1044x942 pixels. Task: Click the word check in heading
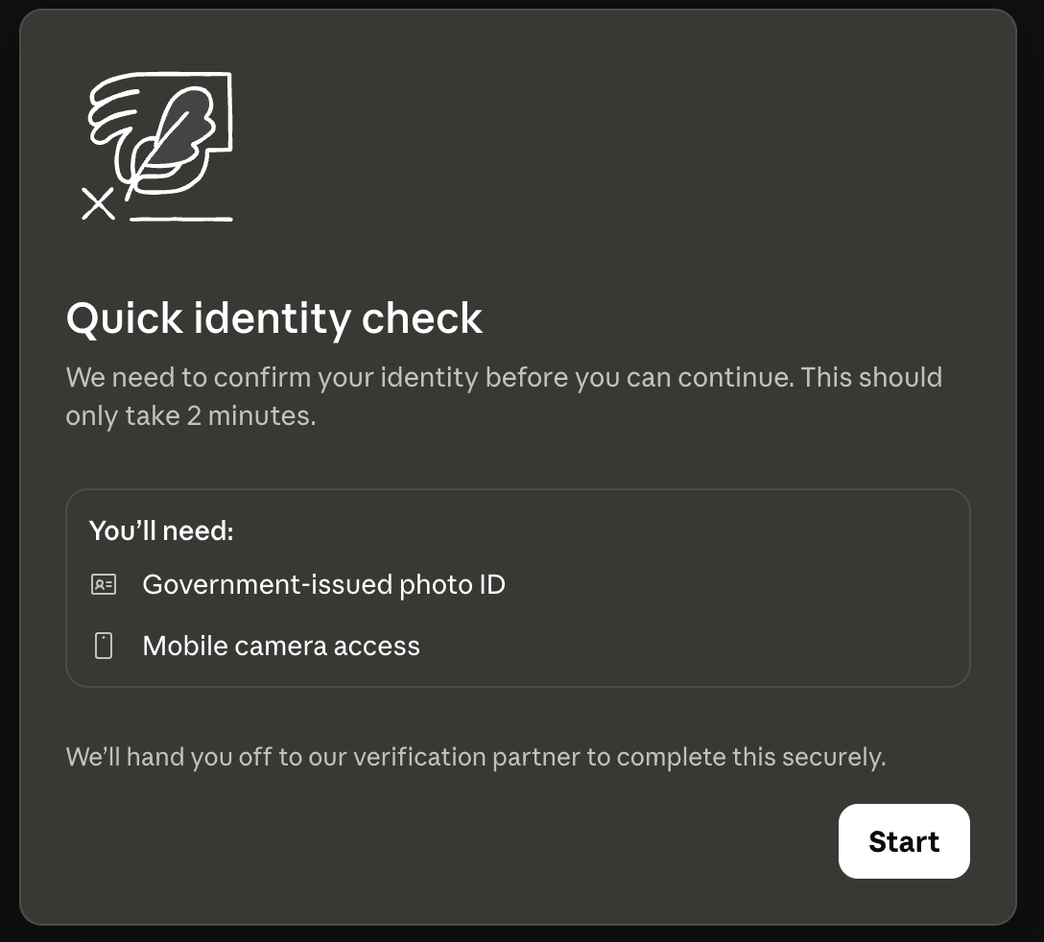tap(422, 318)
